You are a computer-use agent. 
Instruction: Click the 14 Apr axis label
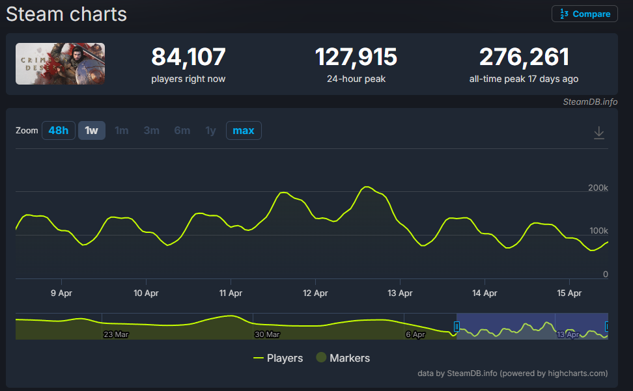tap(485, 293)
